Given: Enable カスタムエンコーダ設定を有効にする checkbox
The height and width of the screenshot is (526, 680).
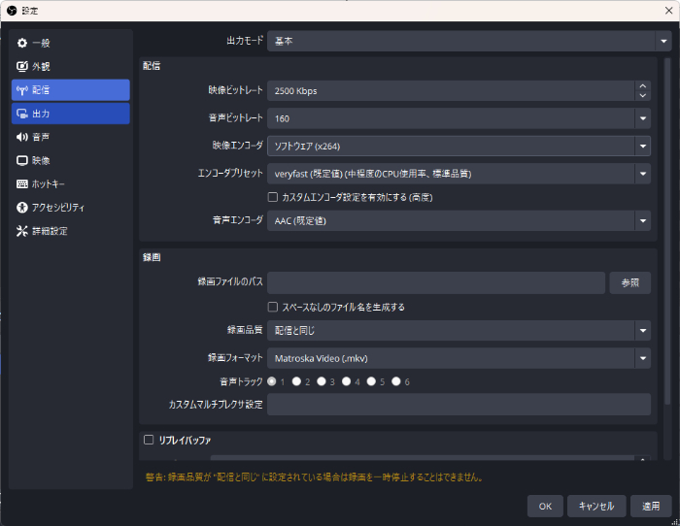Looking at the screenshot, I should [x=273, y=197].
